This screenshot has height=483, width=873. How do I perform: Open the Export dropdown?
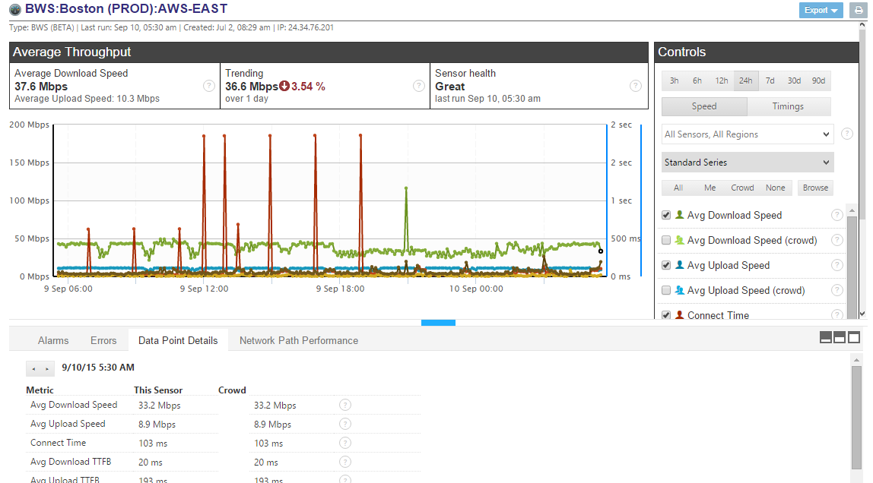821,10
